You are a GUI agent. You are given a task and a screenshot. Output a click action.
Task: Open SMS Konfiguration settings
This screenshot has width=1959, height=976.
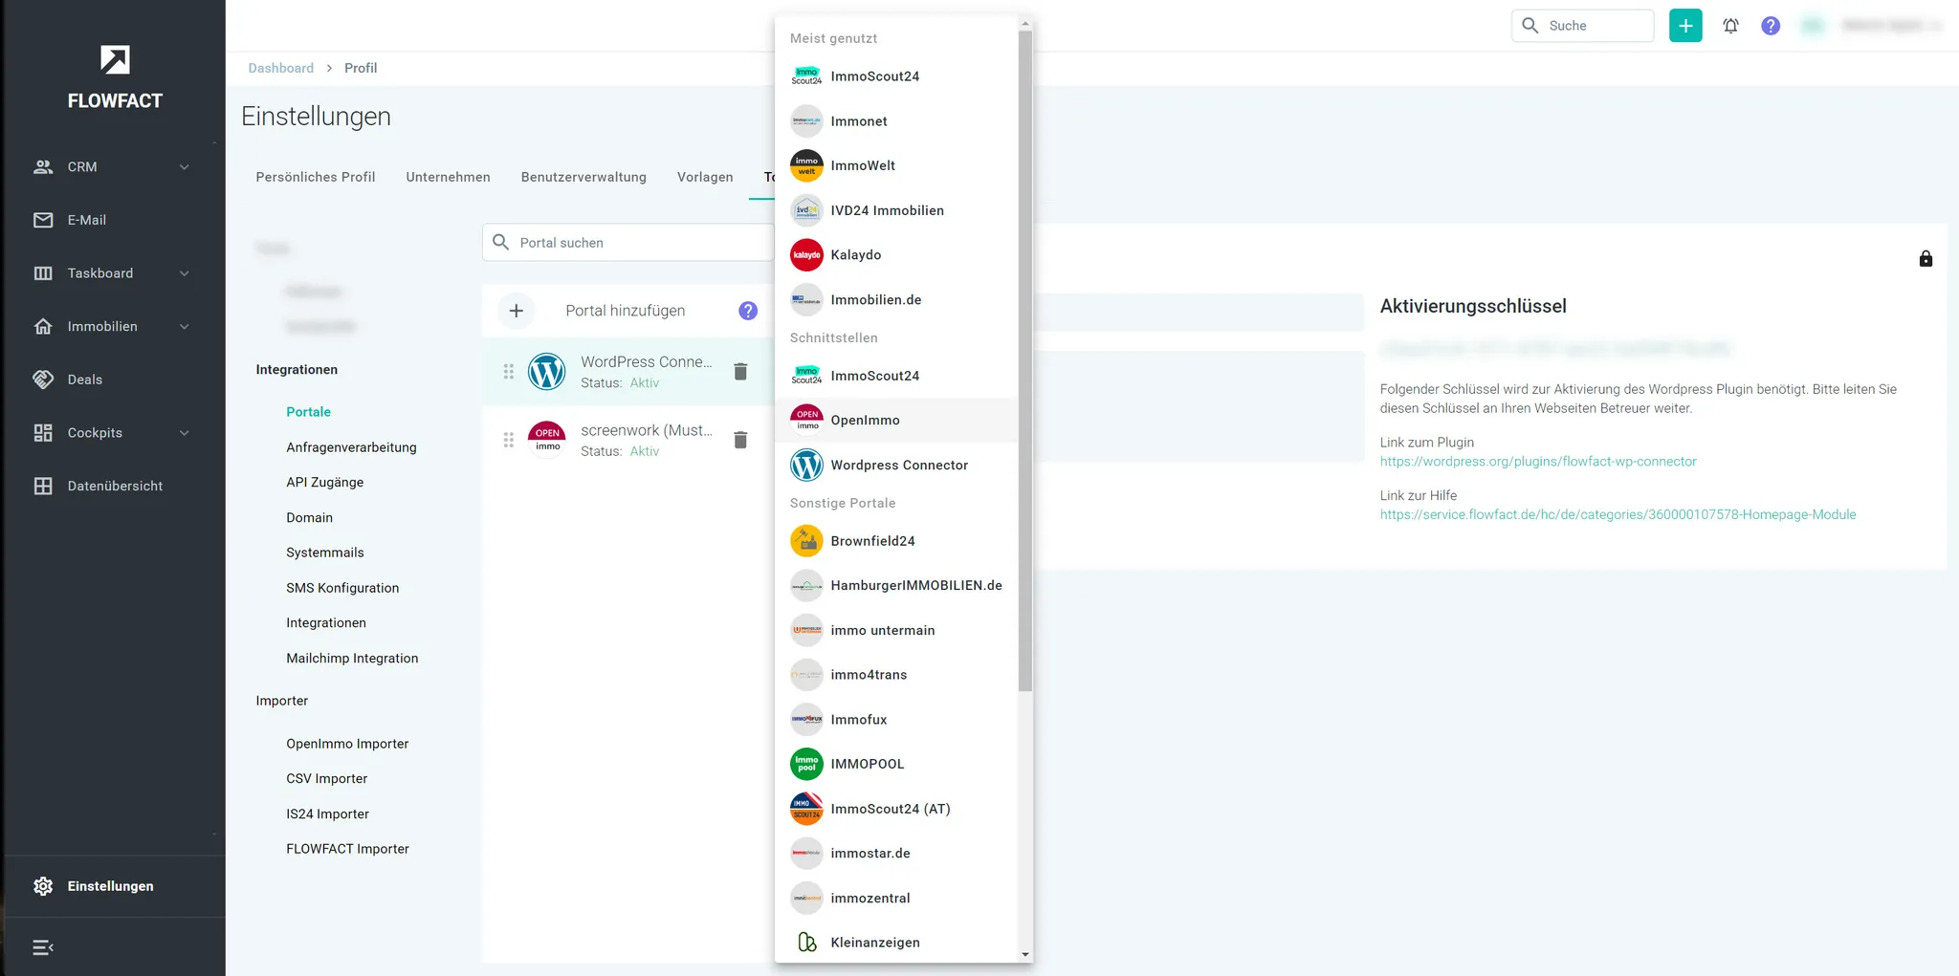[x=342, y=588]
